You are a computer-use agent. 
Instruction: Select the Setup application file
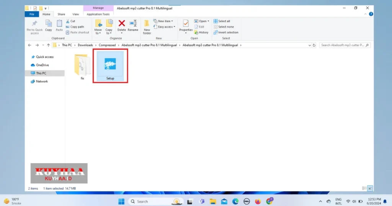pos(110,66)
